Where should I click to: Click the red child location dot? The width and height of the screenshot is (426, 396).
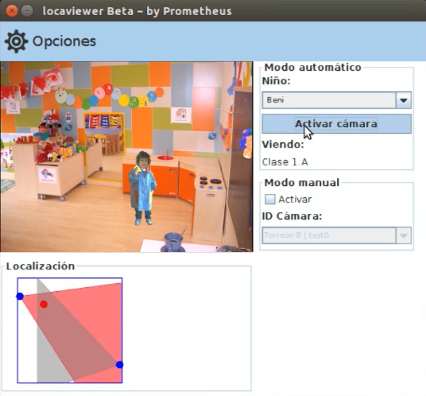[x=44, y=304]
